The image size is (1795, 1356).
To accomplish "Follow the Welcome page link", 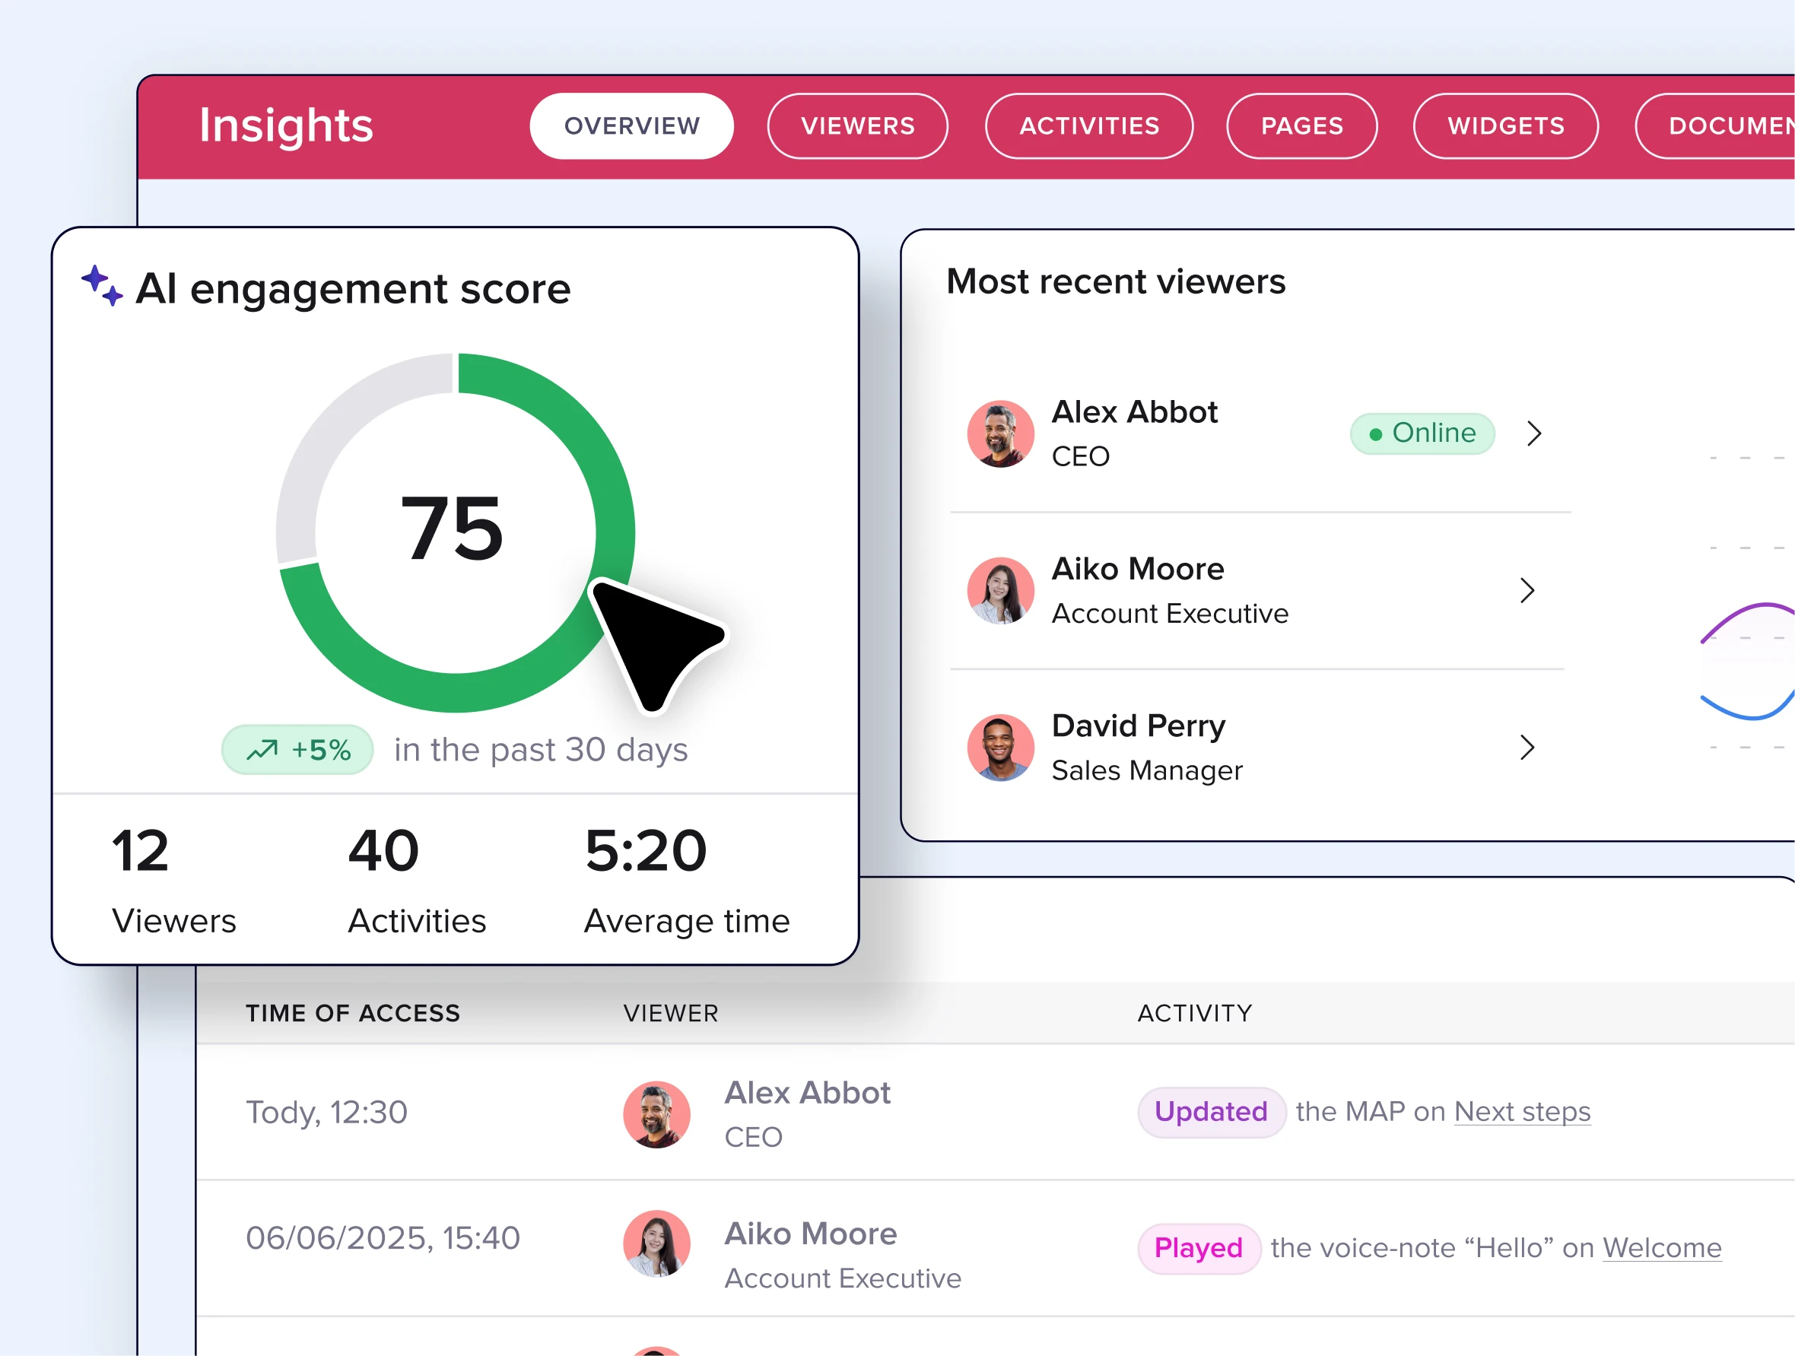I will pyautogui.click(x=1661, y=1247).
